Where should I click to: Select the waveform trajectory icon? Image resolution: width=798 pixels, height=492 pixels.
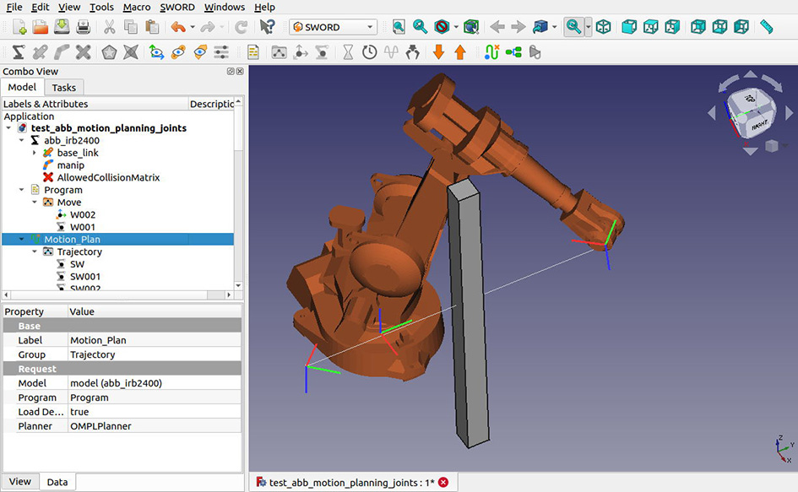tap(389, 51)
